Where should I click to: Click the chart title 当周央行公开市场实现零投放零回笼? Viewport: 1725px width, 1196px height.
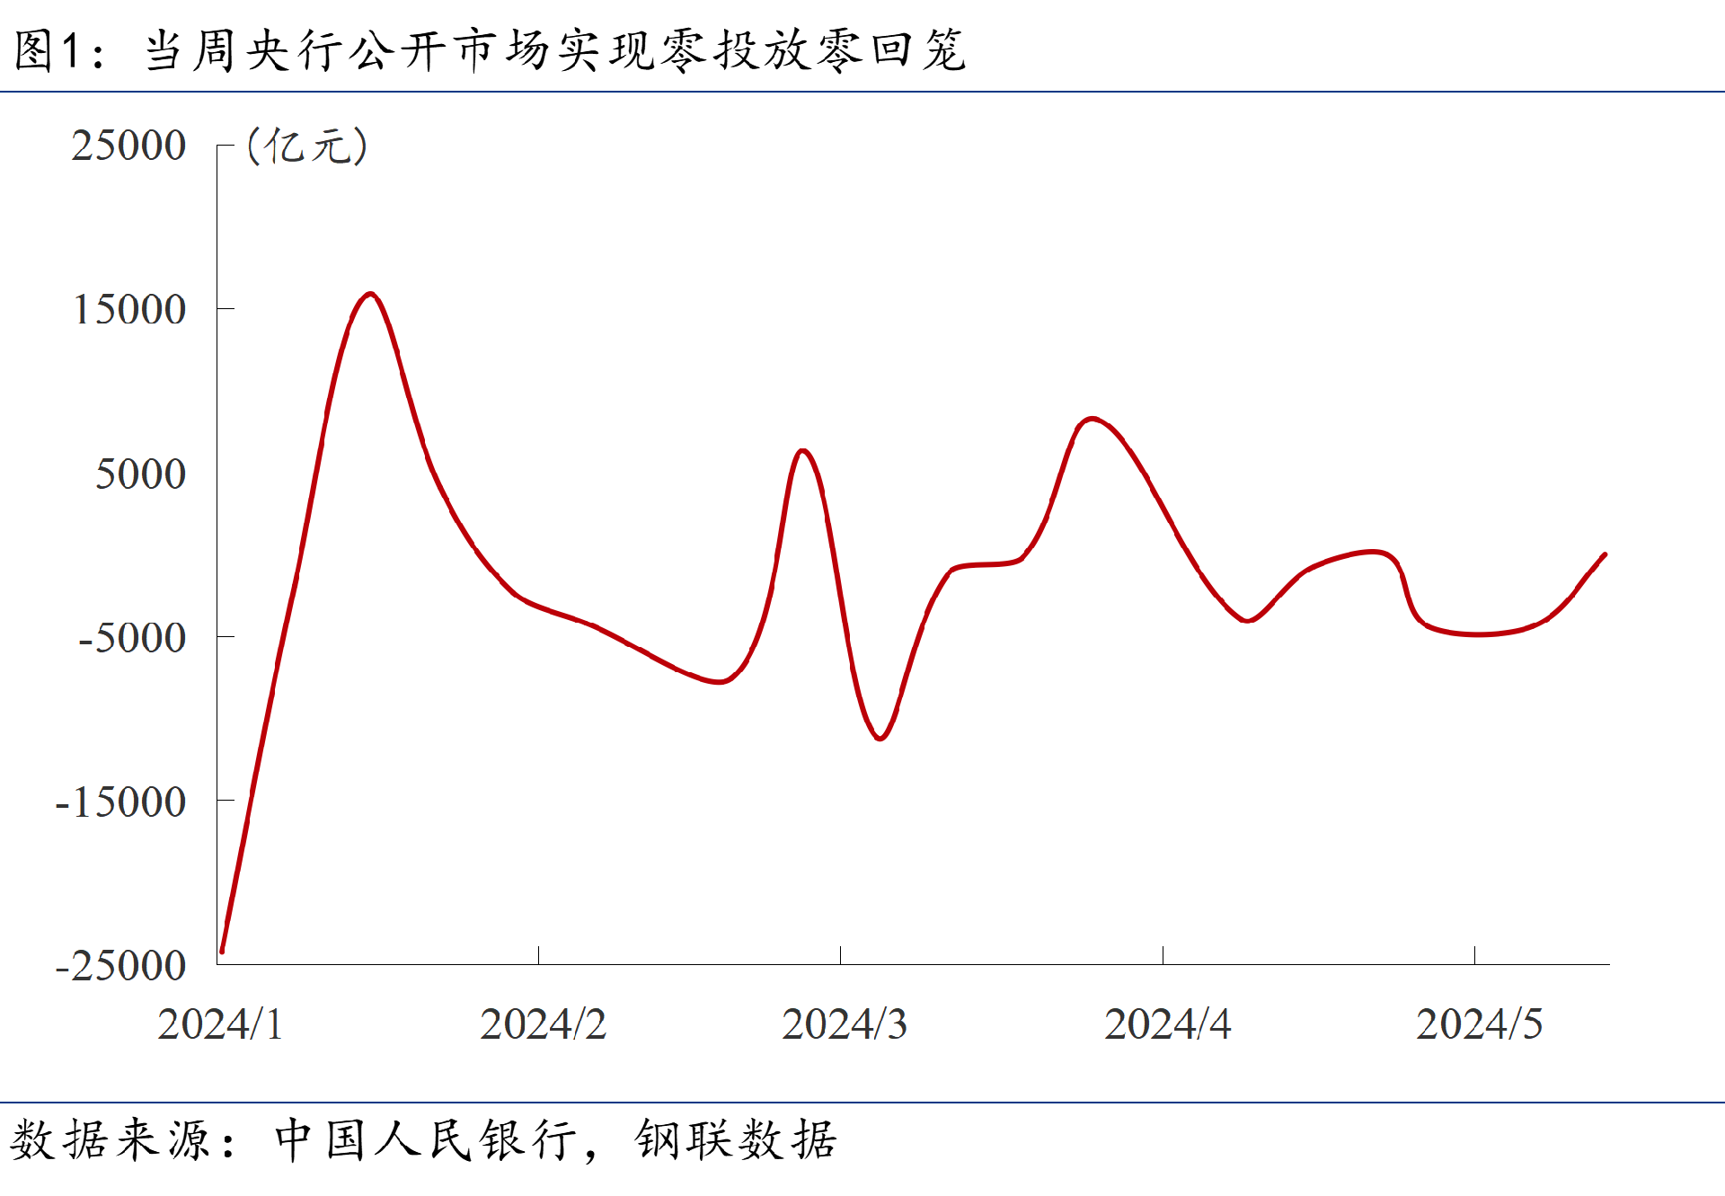(x=554, y=50)
